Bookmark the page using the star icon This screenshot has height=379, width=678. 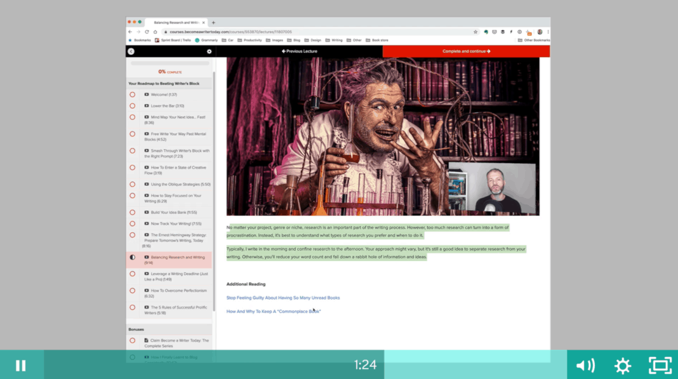(475, 31)
